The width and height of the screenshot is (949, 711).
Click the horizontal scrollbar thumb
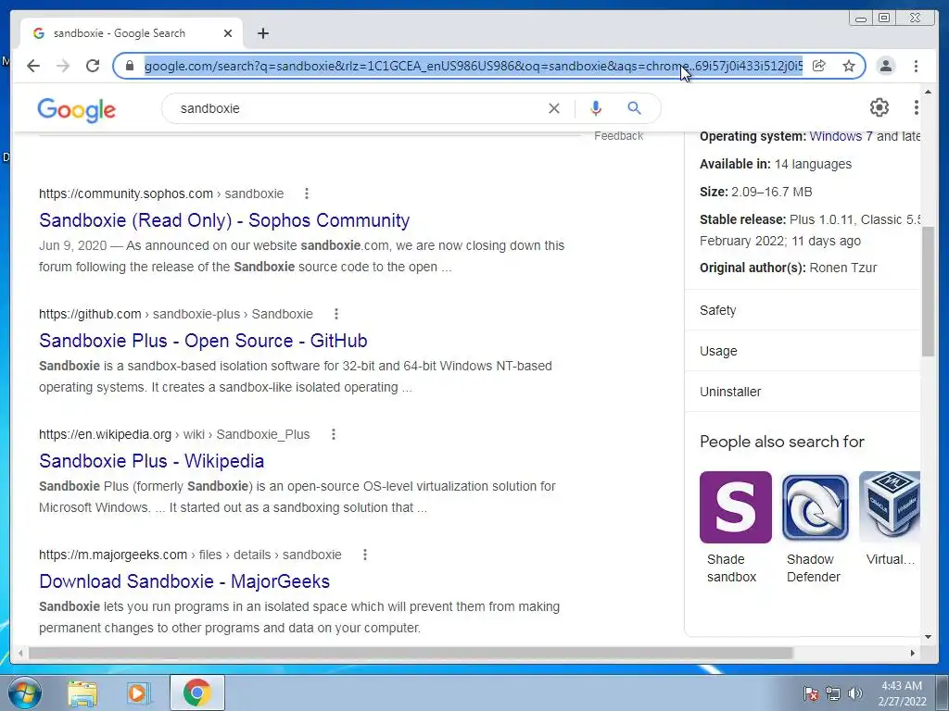[x=411, y=653]
